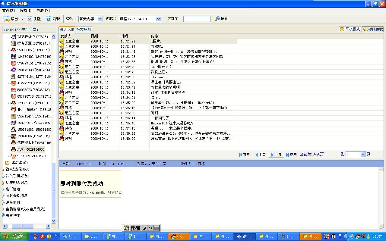The height and width of the screenshot is (241, 386).
Task: Select the 风格 (602915400) contact
Action: (30, 149)
